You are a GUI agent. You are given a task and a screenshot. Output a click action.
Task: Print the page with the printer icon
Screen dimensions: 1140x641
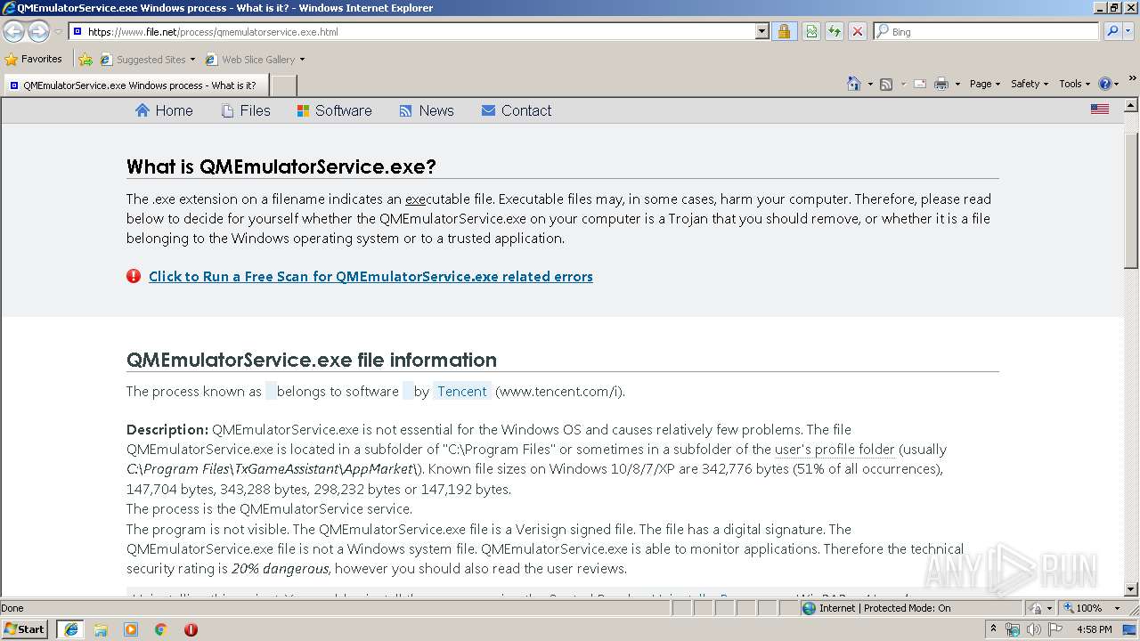(x=941, y=84)
